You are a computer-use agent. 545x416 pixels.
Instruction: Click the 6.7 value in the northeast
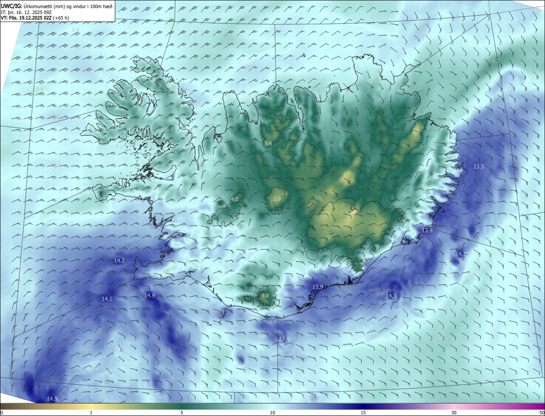(496, 61)
